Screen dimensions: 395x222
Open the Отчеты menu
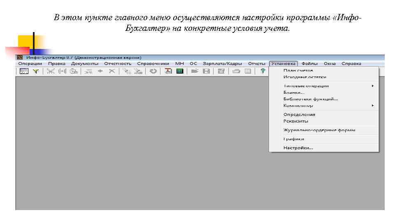click(257, 64)
